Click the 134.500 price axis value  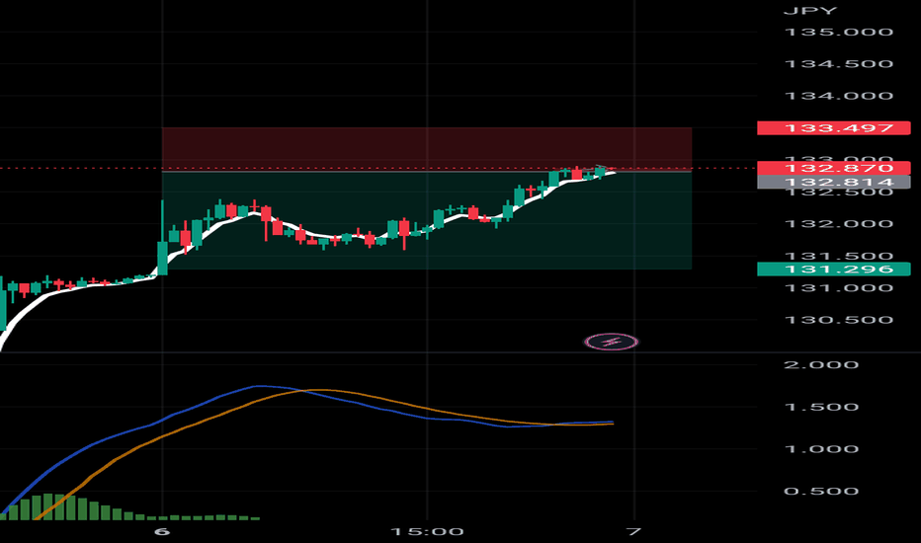pyautogui.click(x=839, y=64)
